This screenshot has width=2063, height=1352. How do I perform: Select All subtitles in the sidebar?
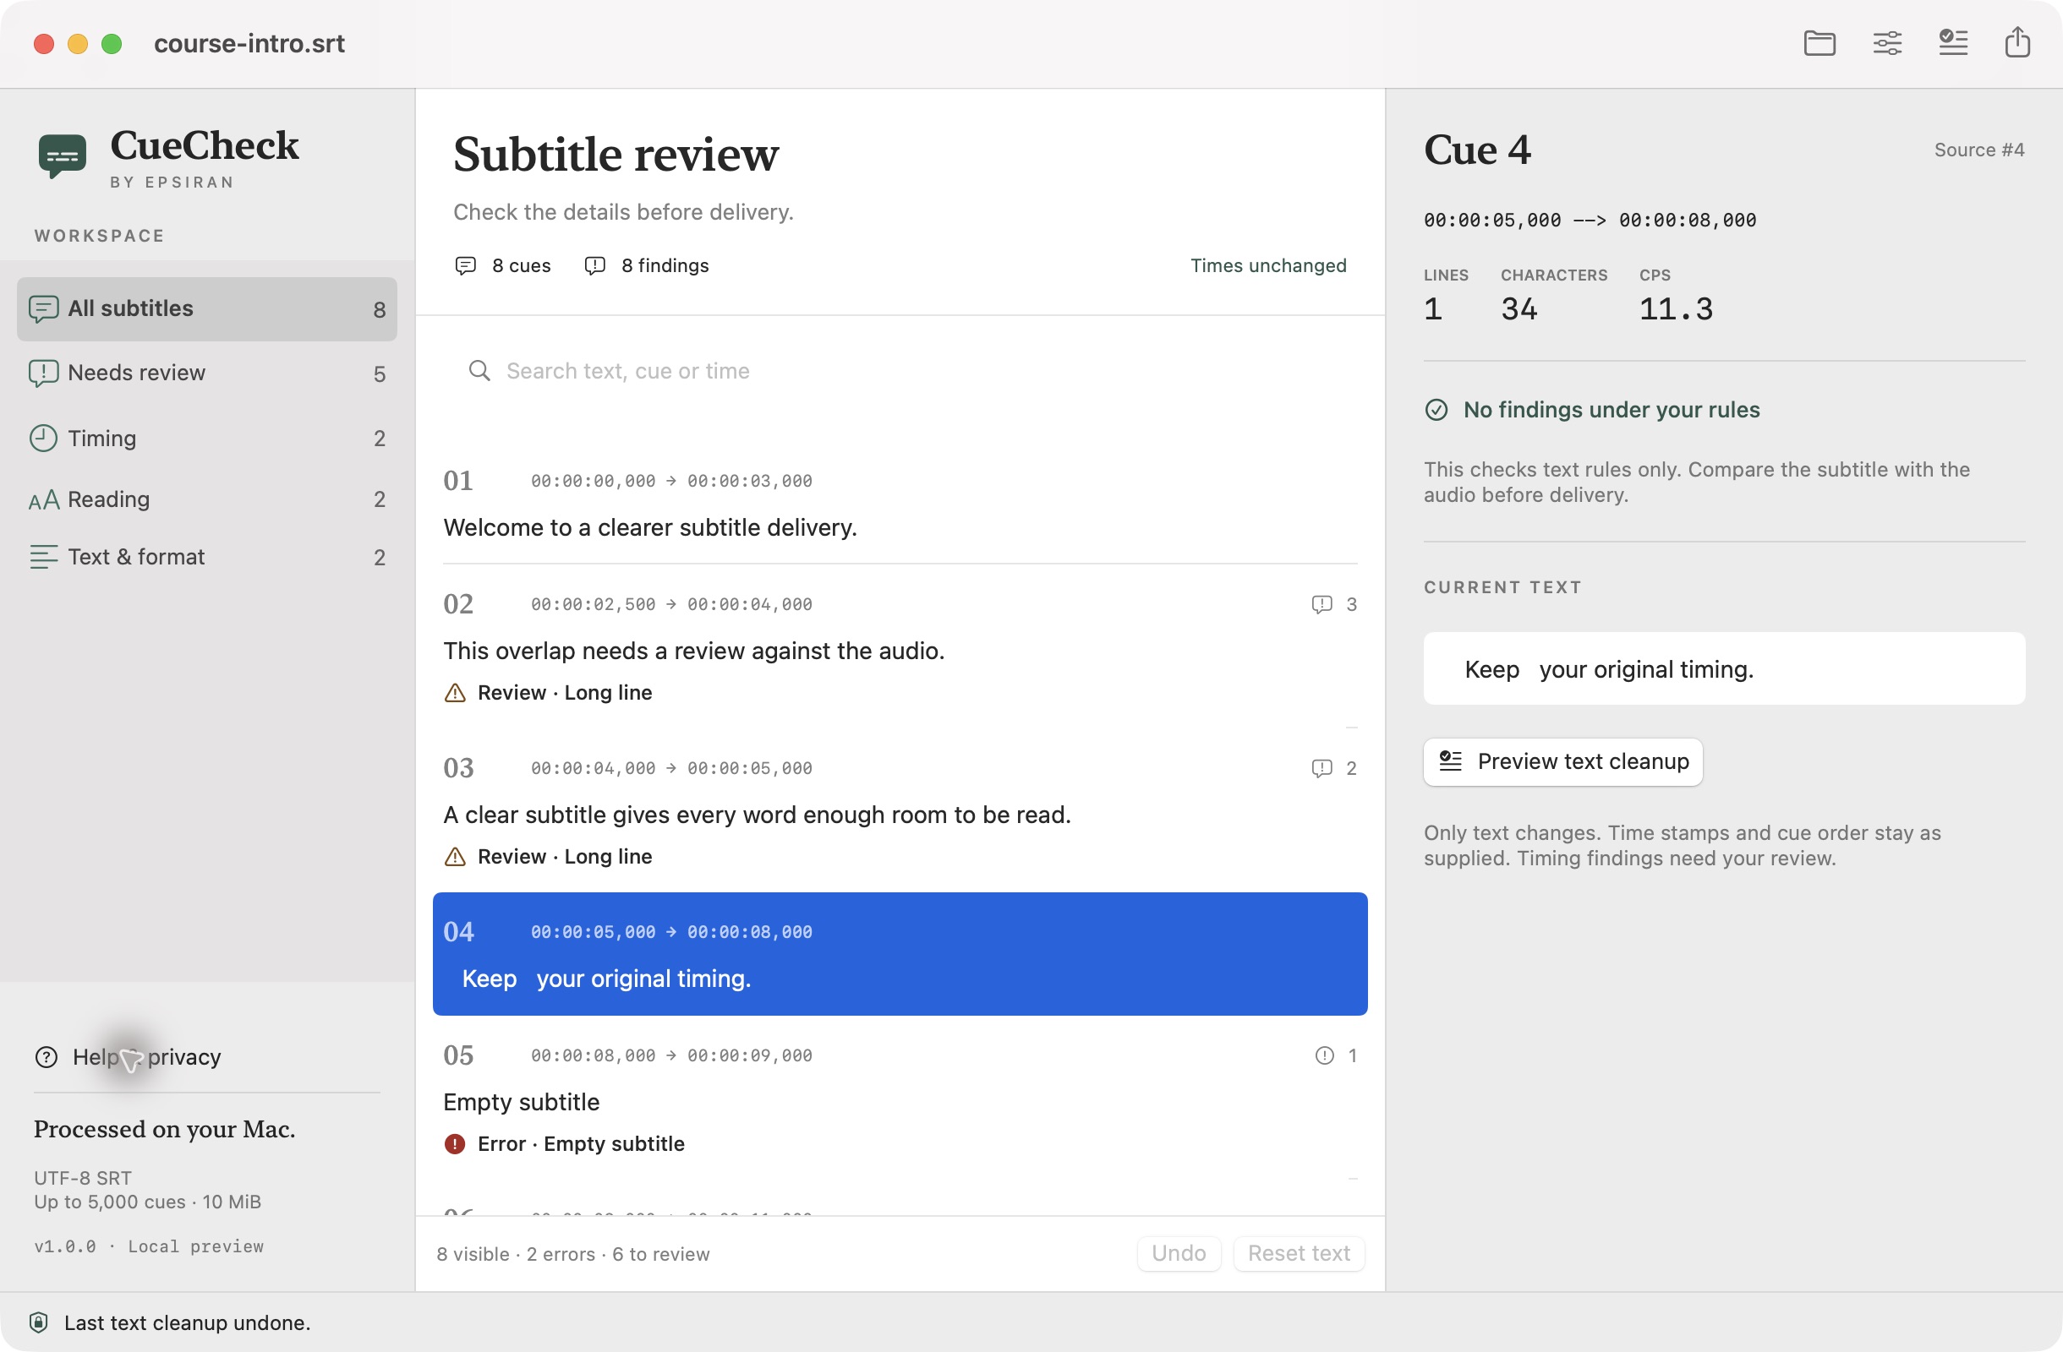coord(206,309)
